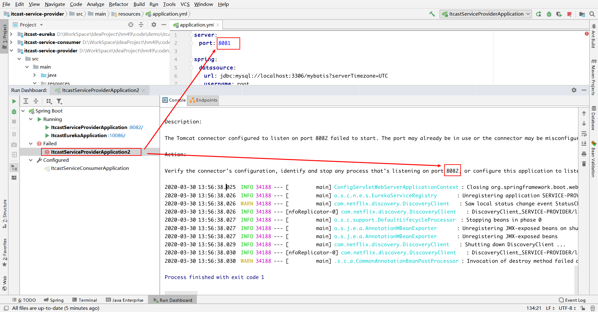Screen dimensions: 598x312
Task: Run with coverage using the shield icon
Action: point(559,14)
